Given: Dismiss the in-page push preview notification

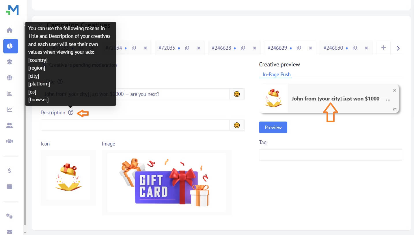Looking at the screenshot, I should pyautogui.click(x=395, y=90).
